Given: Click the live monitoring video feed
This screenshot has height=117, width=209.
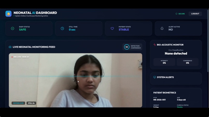Looking at the screenshot, I should 75,80.
